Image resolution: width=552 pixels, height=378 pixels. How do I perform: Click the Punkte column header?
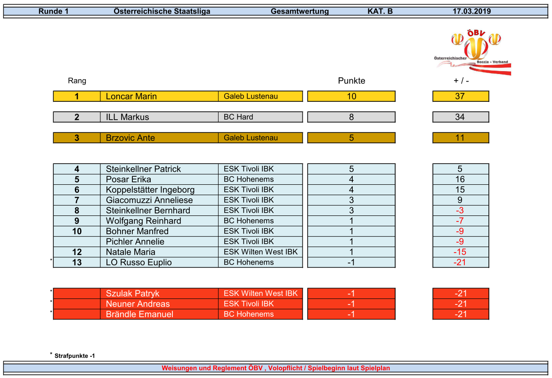(351, 81)
